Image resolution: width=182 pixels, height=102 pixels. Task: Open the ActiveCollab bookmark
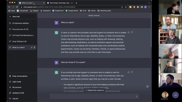(x=22, y=11)
